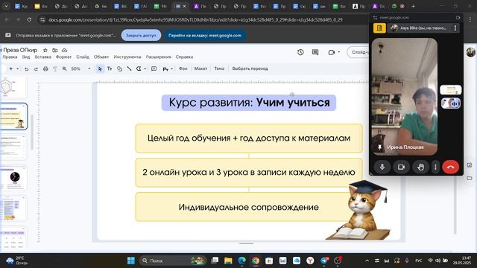Image resolution: width=477 pixels, height=268 pixels.
Task: Toggle camera in the Meet popup
Action: [x=401, y=167]
